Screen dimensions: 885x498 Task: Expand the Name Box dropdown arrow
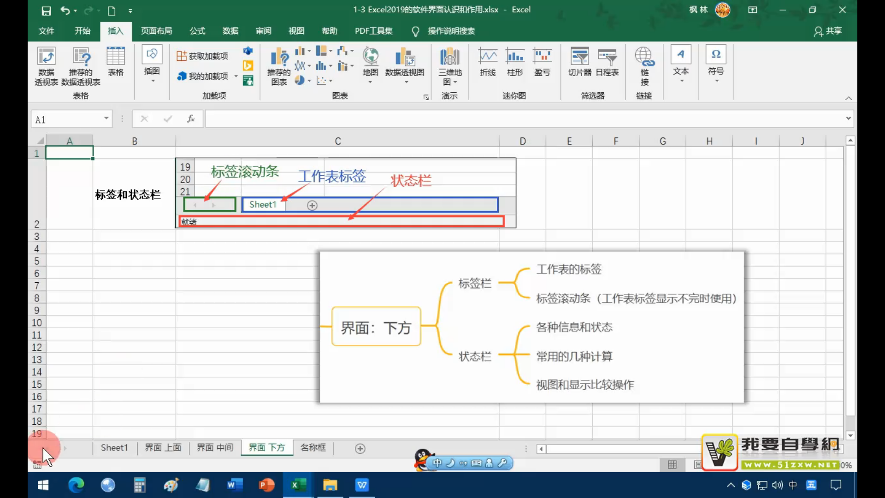[106, 119]
